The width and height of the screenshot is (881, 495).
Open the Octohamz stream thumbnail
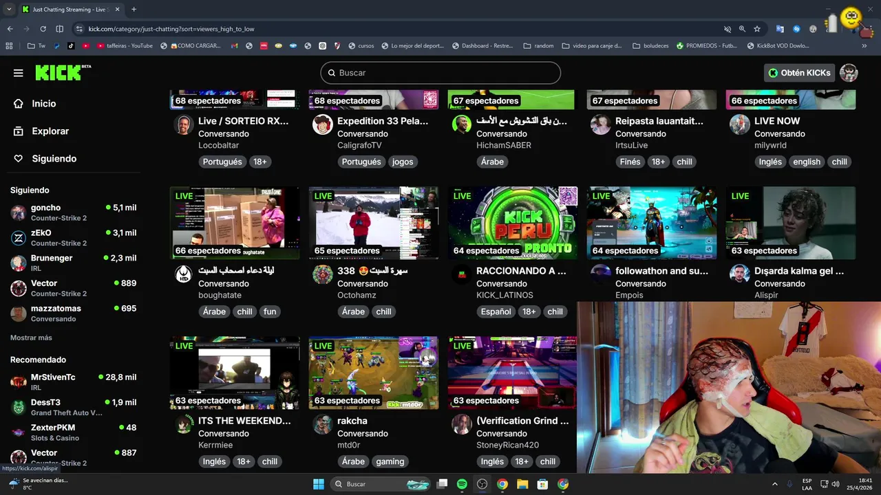pyautogui.click(x=374, y=223)
